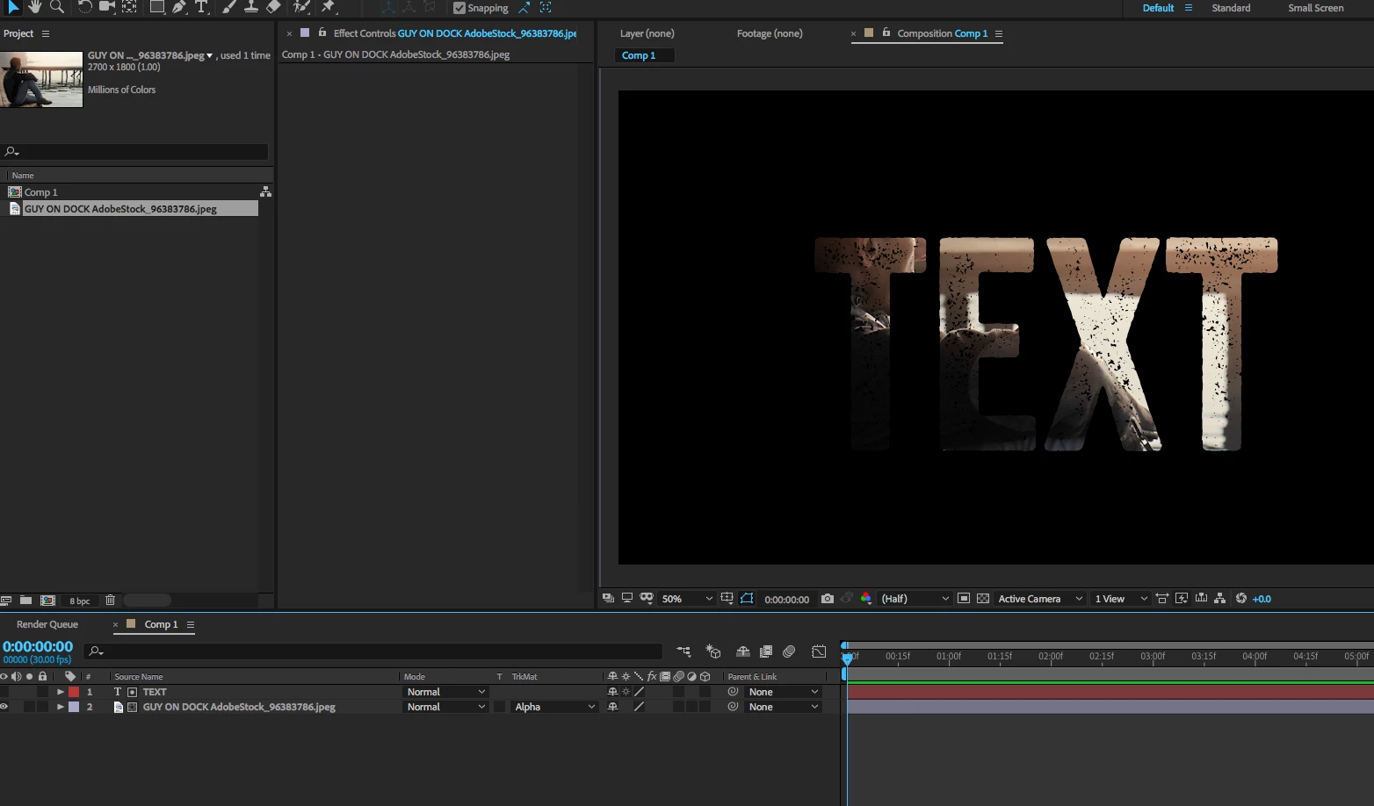Toggle Hide Shy Layers switch in timeline

click(x=743, y=651)
